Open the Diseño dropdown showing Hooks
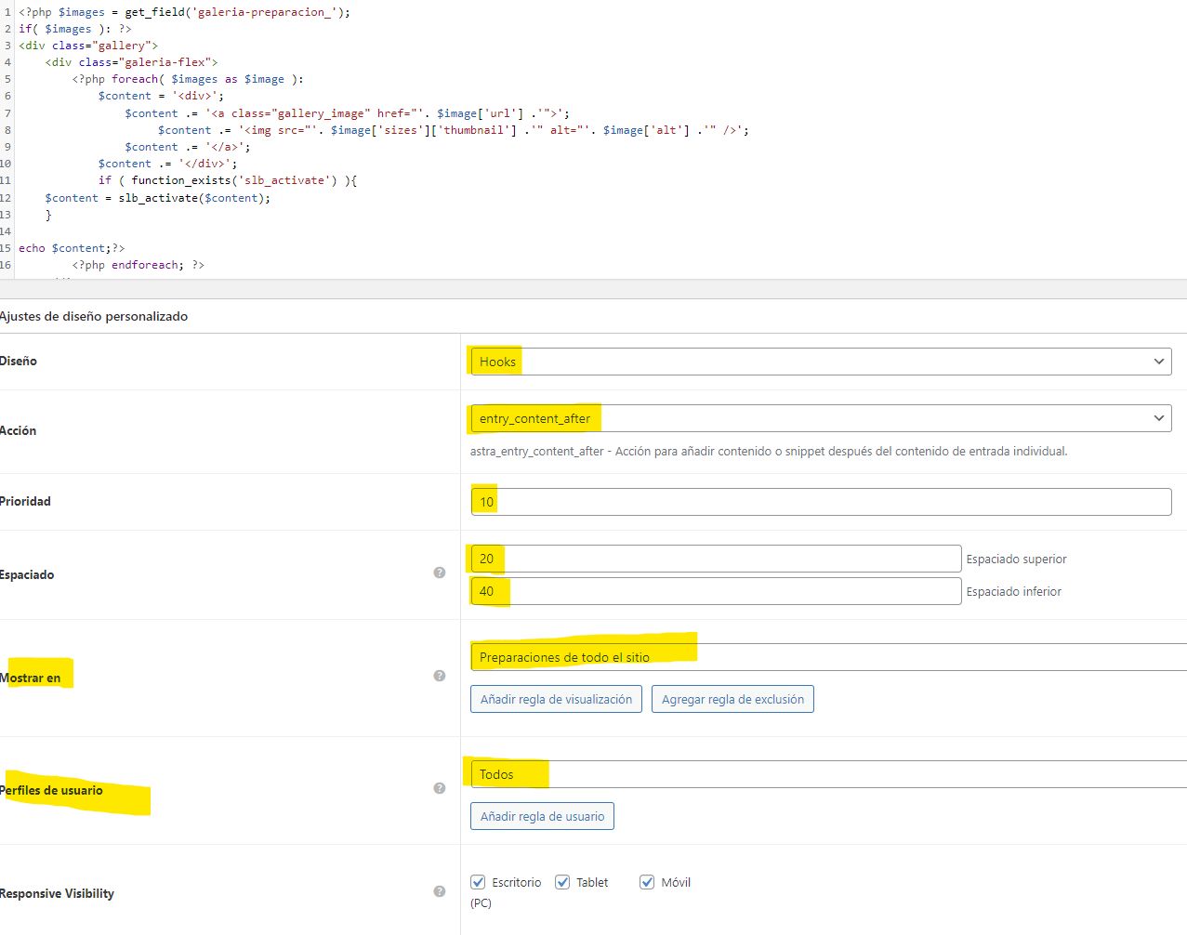This screenshot has height=935, width=1187. (x=820, y=362)
